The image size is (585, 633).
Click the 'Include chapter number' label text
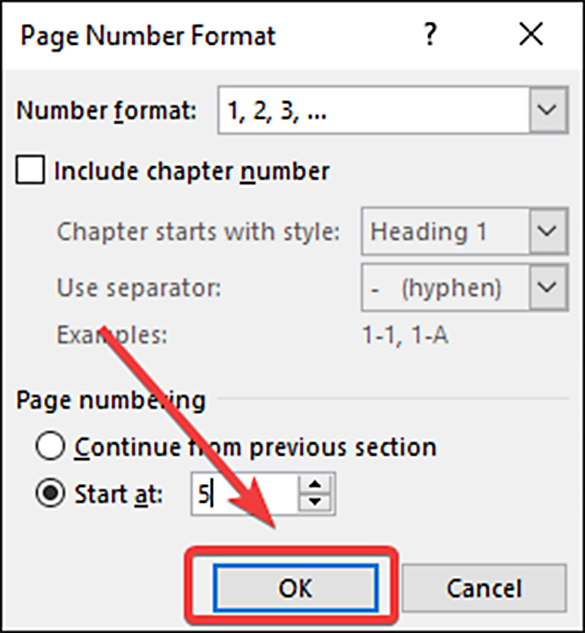point(192,171)
